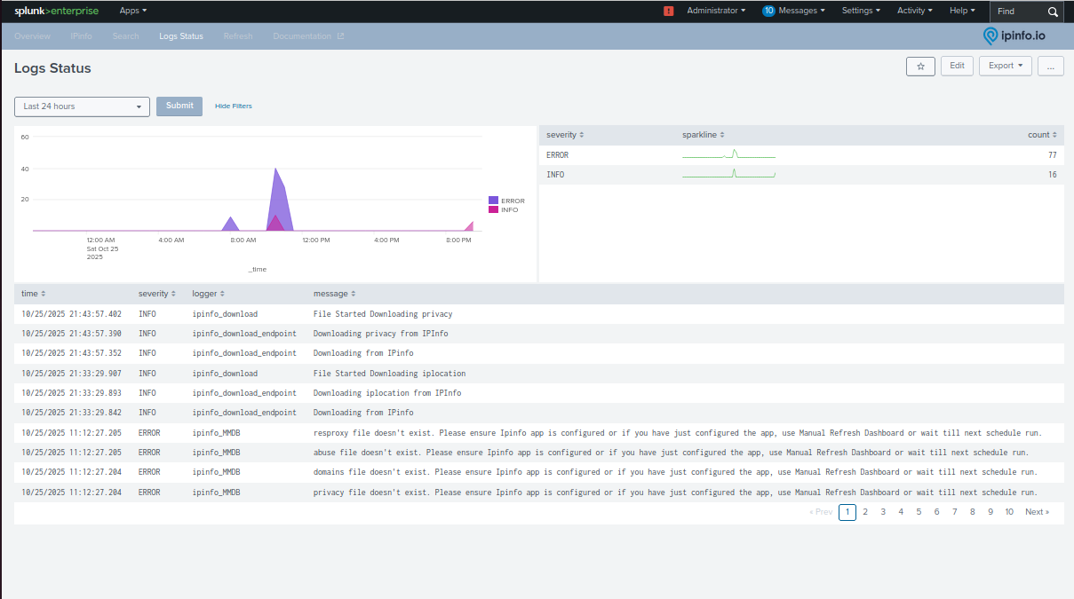Image resolution: width=1074 pixels, height=599 pixels.
Task: Go to results page 5
Action: coord(919,512)
